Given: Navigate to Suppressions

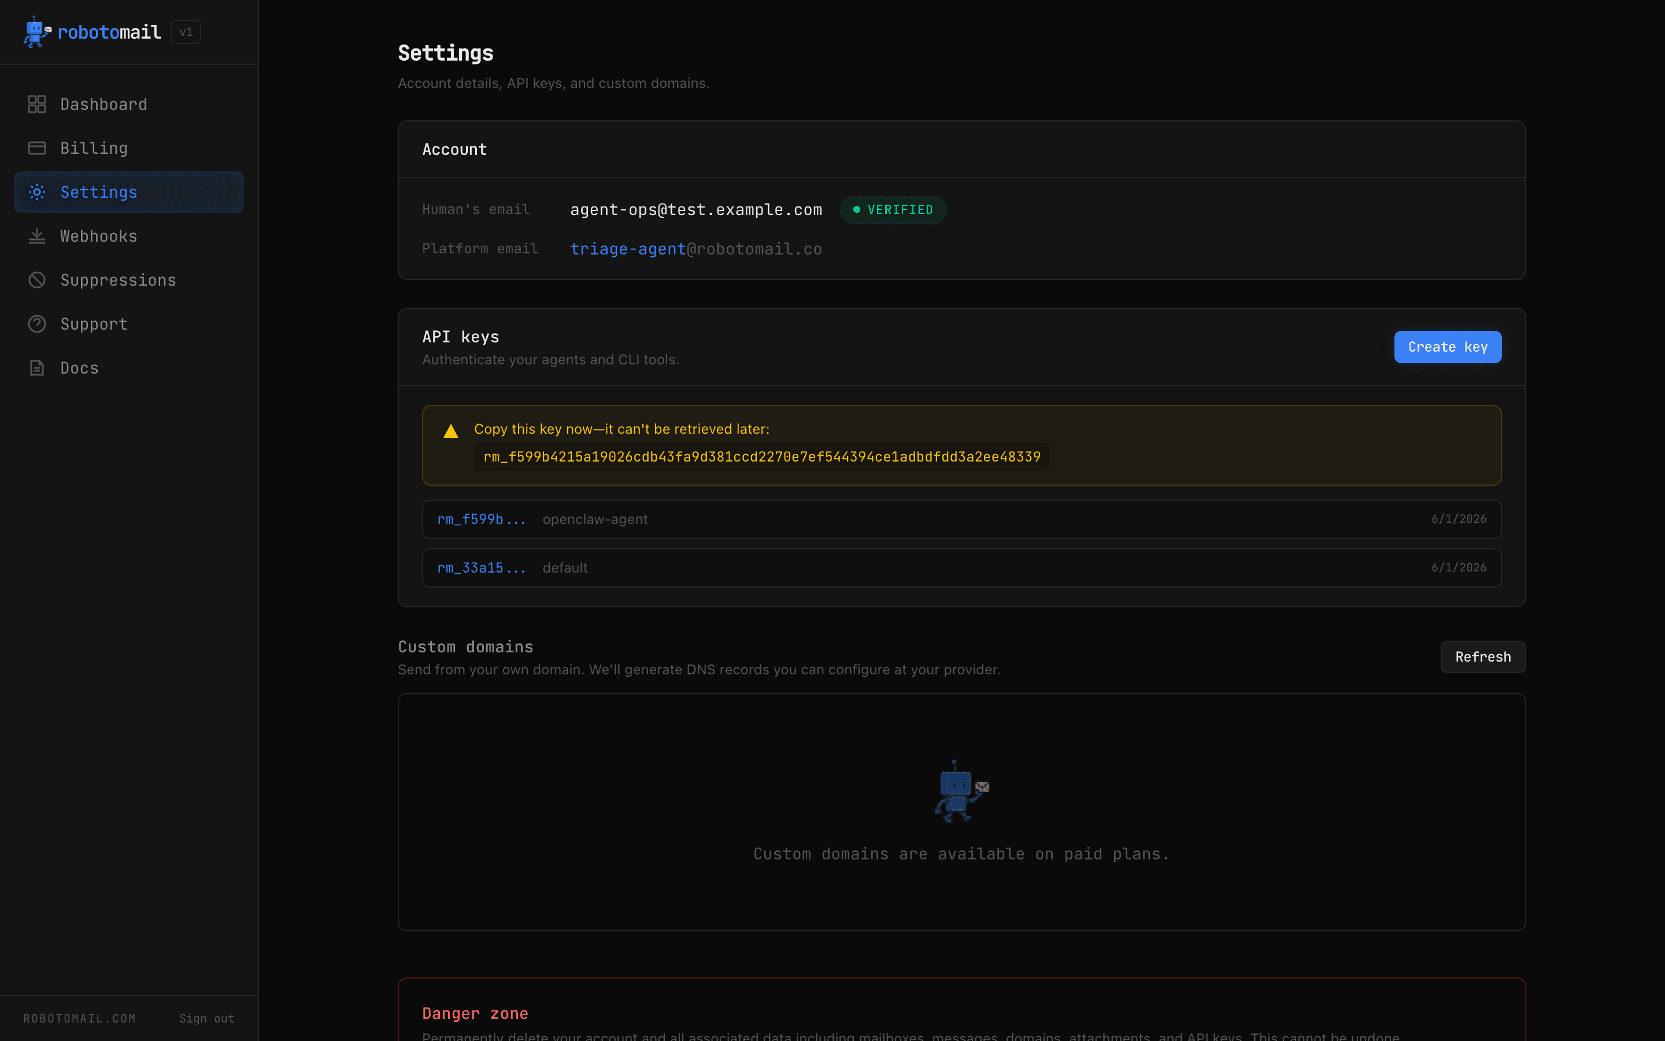Looking at the screenshot, I should click(x=129, y=280).
